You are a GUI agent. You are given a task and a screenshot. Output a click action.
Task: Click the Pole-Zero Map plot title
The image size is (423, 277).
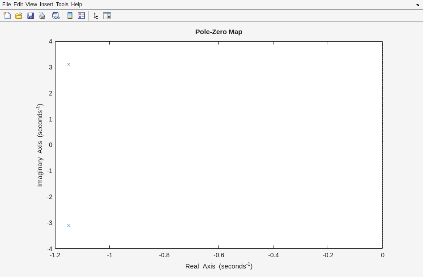click(x=218, y=32)
